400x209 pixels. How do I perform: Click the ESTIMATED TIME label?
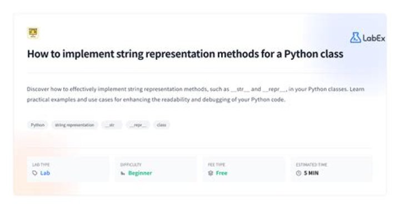[x=312, y=165]
